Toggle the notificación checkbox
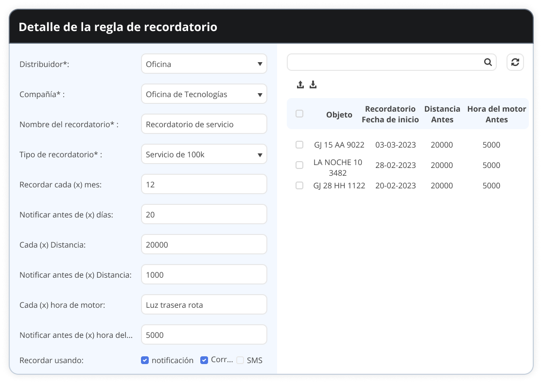The width and height of the screenshot is (542, 383). click(x=145, y=360)
